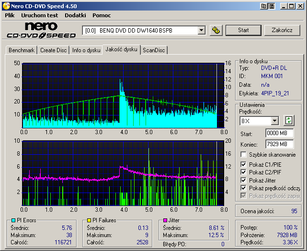This screenshot has width=307, height=251.
Task: Click the PI Failures Maksimum value 9
Action: [147, 235]
